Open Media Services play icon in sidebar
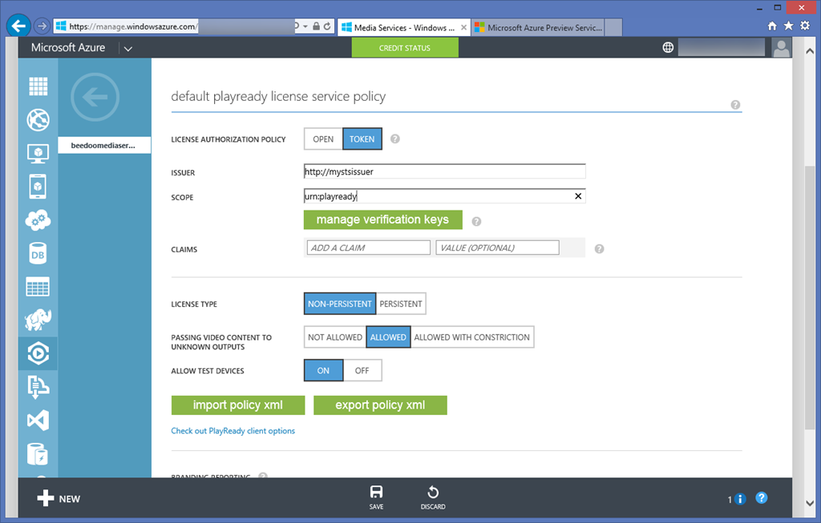 (38, 353)
